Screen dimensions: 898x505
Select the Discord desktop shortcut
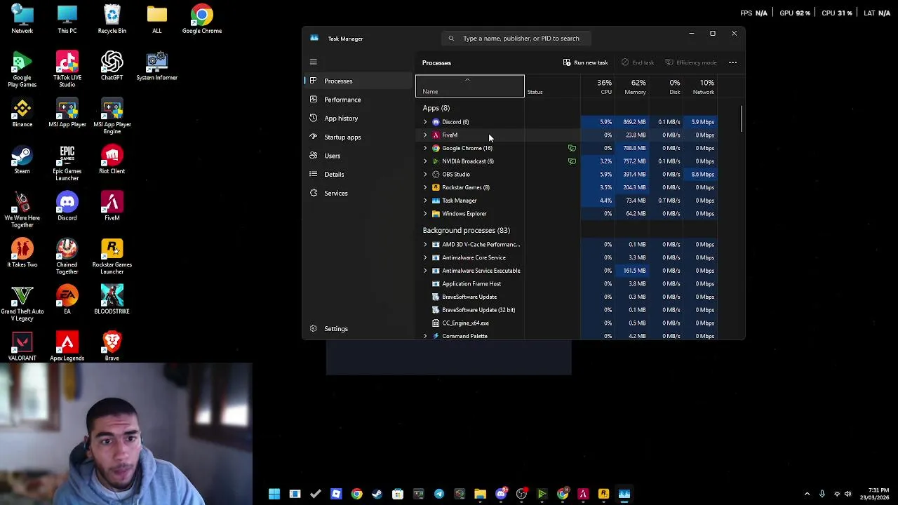(67, 206)
